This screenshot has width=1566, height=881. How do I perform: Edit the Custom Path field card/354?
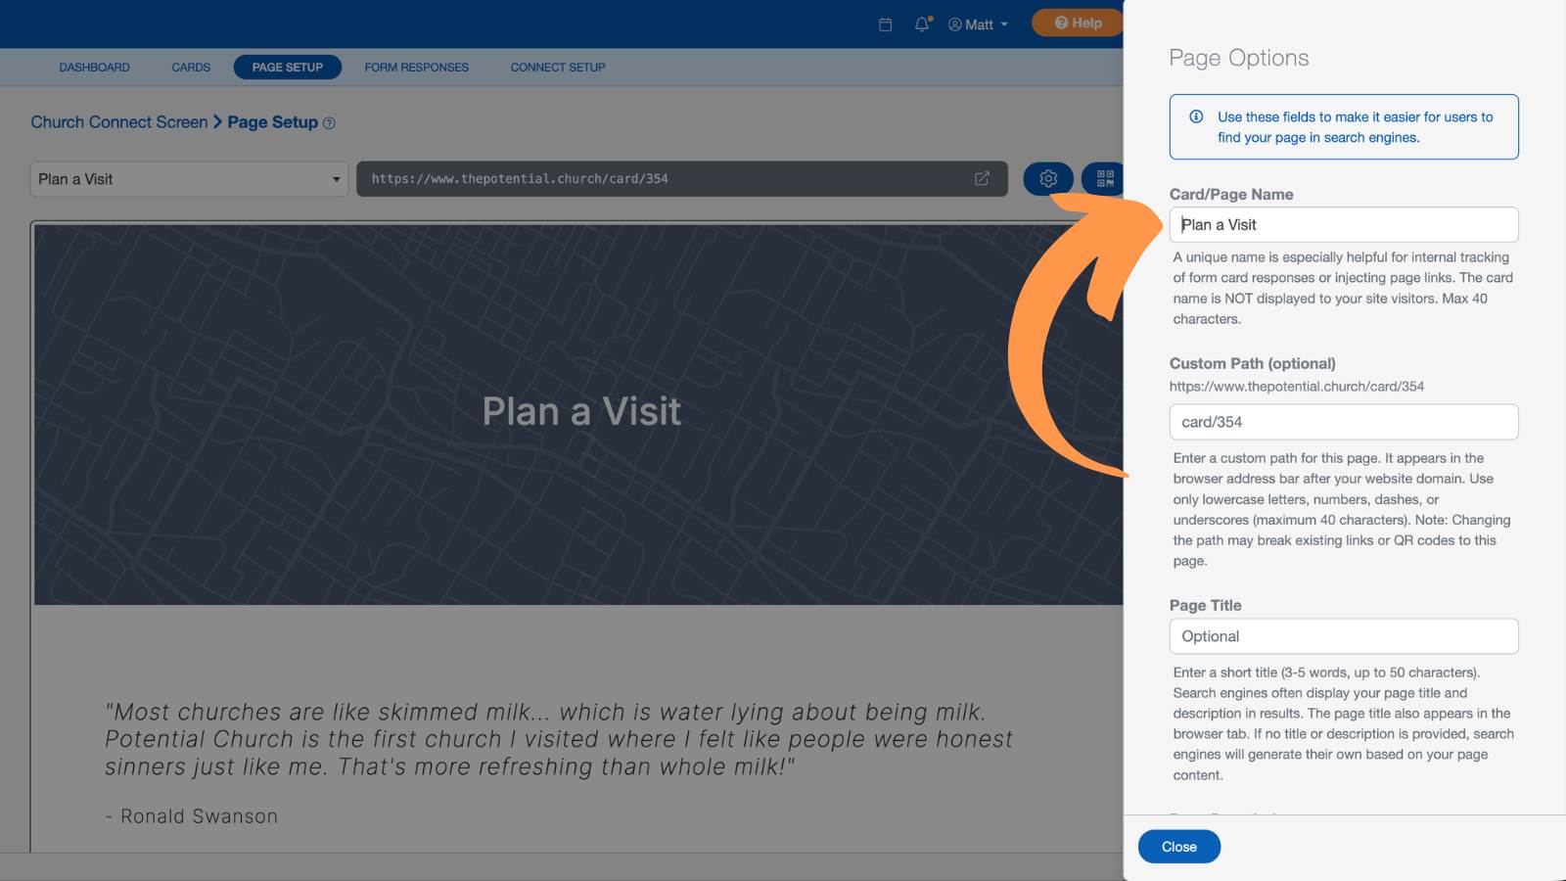coord(1344,422)
